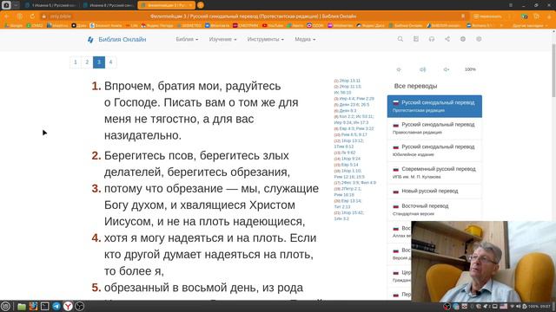Select Русский синодальный перевод Православная редакция
The width and height of the screenshot is (556, 312).
click(x=434, y=128)
